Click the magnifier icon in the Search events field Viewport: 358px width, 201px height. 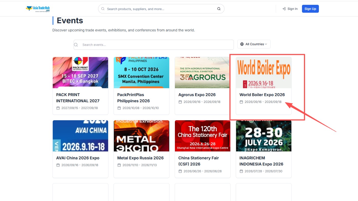pyautogui.click(x=76, y=45)
